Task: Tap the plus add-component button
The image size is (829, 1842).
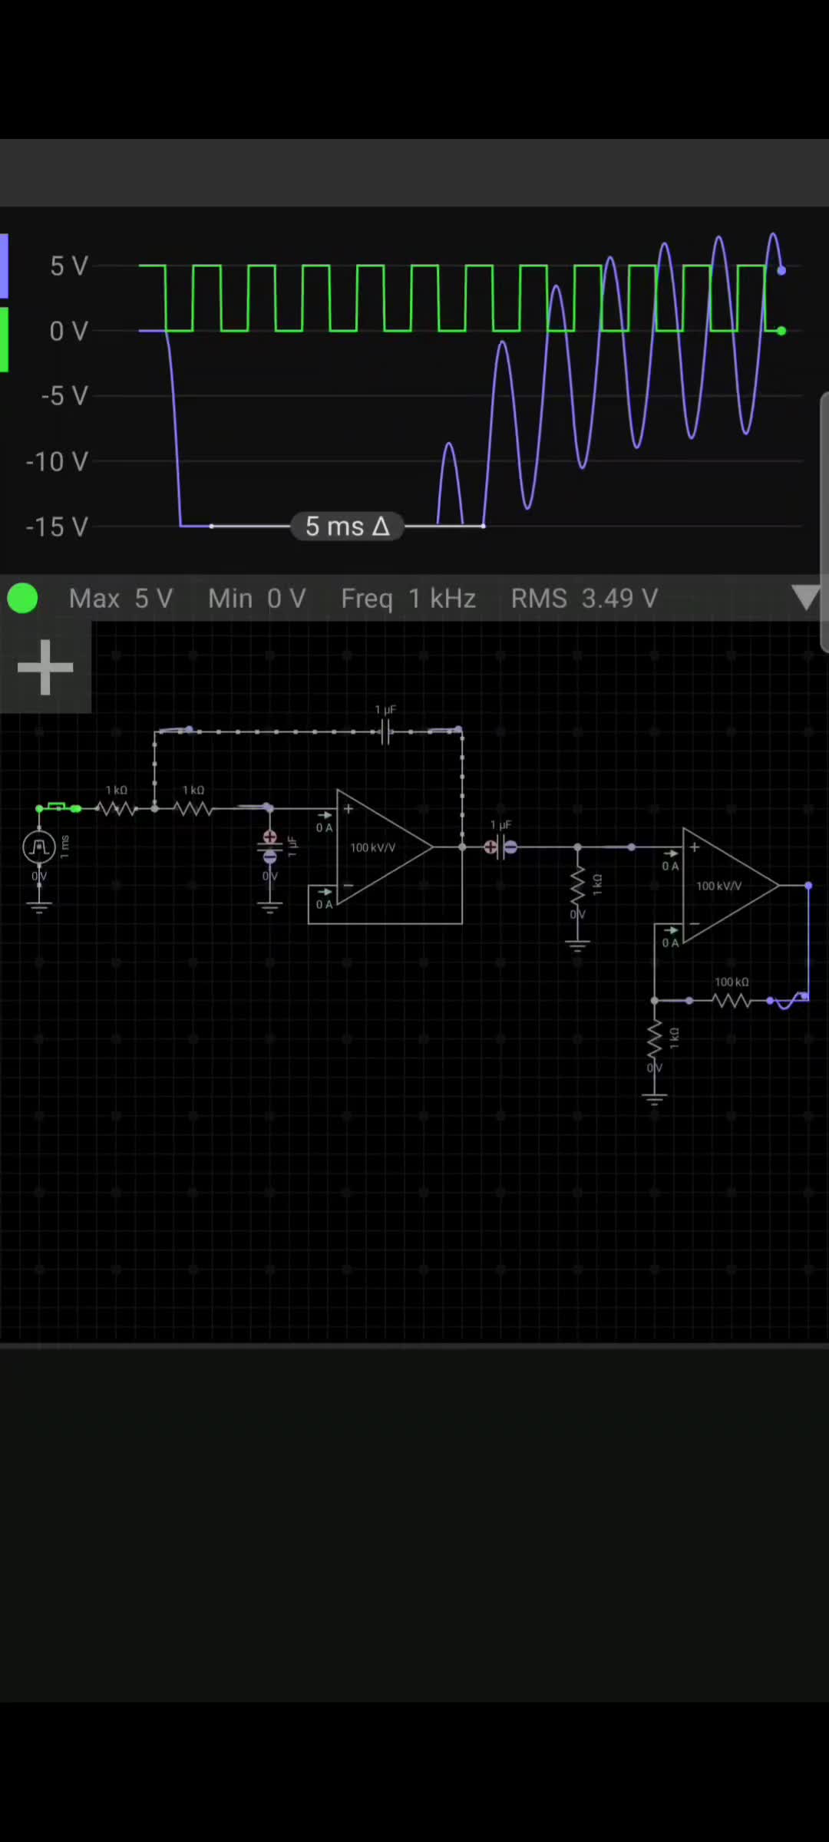Action: coord(45,667)
